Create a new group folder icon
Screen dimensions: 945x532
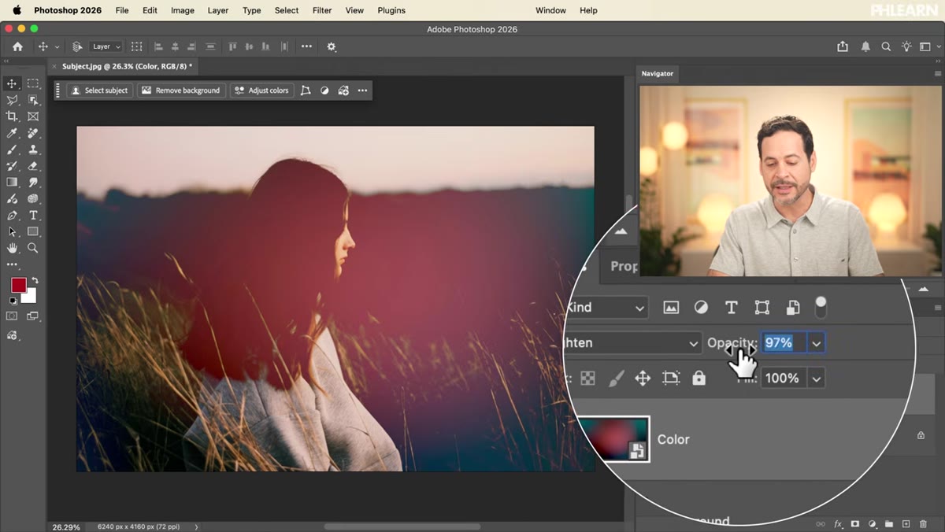coord(889,523)
